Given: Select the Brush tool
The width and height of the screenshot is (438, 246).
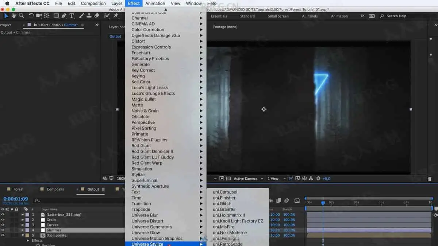Looking at the screenshot, I should point(81,16).
